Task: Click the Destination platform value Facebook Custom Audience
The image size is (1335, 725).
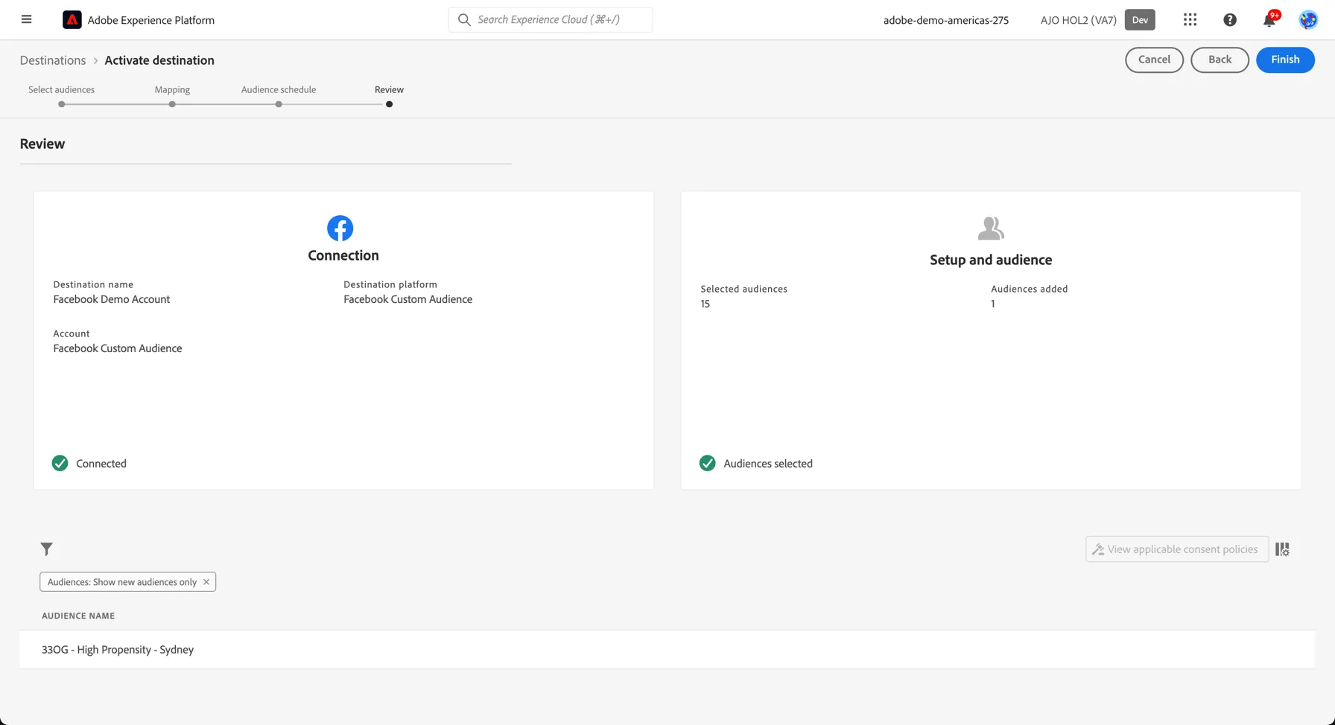Action: pos(408,299)
